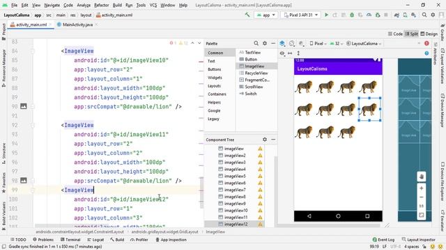
Task: Open the app run configuration dropdown
Action: pyautogui.click(x=266, y=15)
